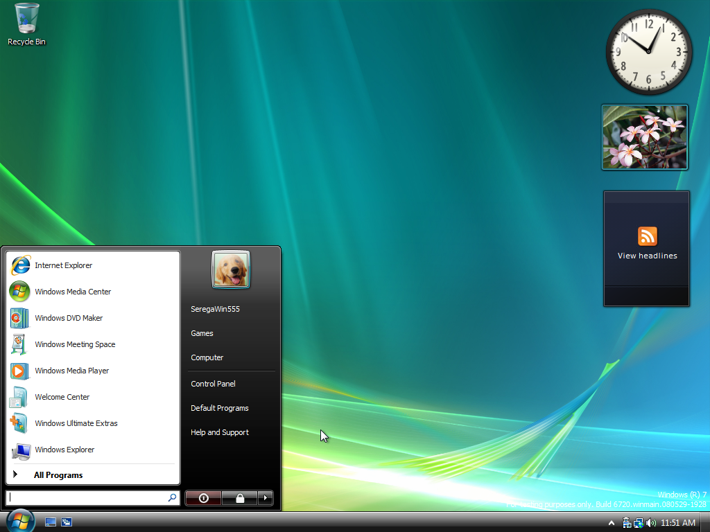Click the power button in Start menu
The height and width of the screenshot is (532, 710).
pyautogui.click(x=203, y=498)
